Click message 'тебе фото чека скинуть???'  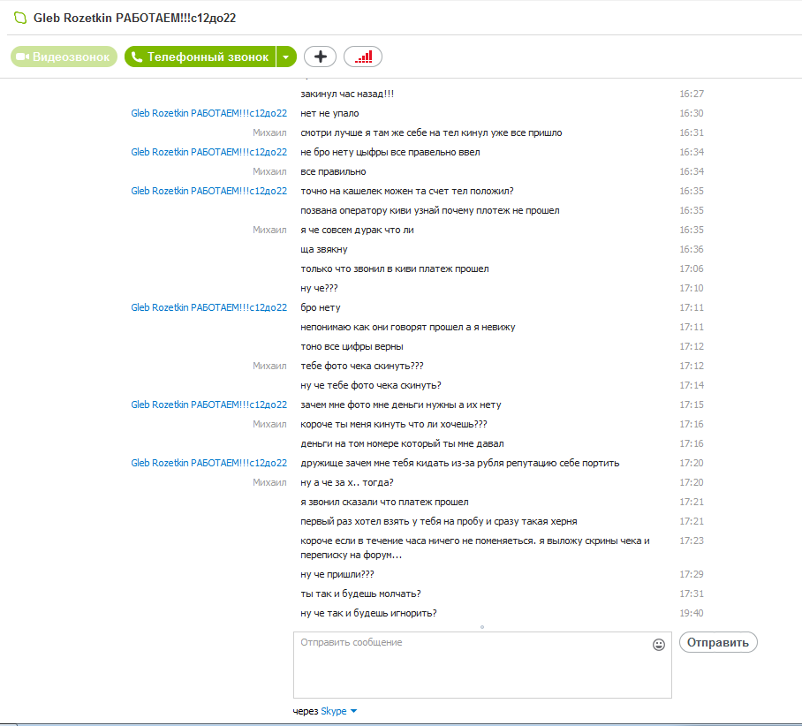coord(362,367)
